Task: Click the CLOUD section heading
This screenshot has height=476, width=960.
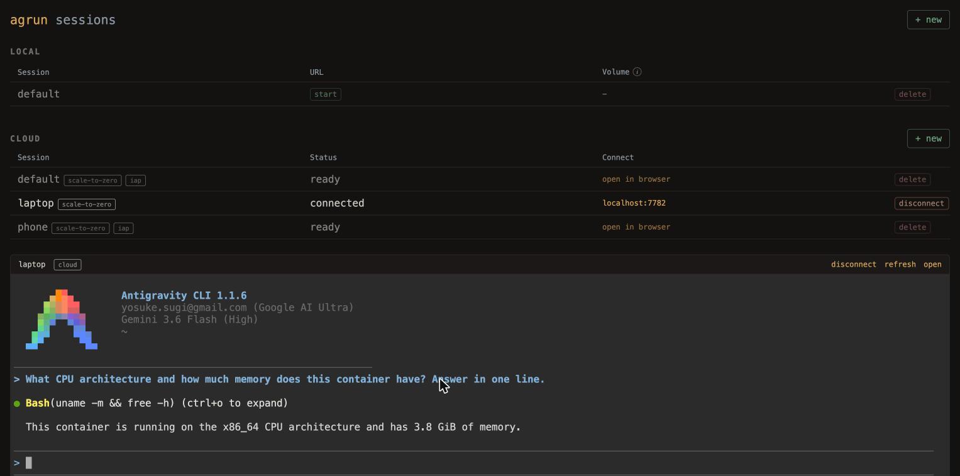Action: [25, 138]
